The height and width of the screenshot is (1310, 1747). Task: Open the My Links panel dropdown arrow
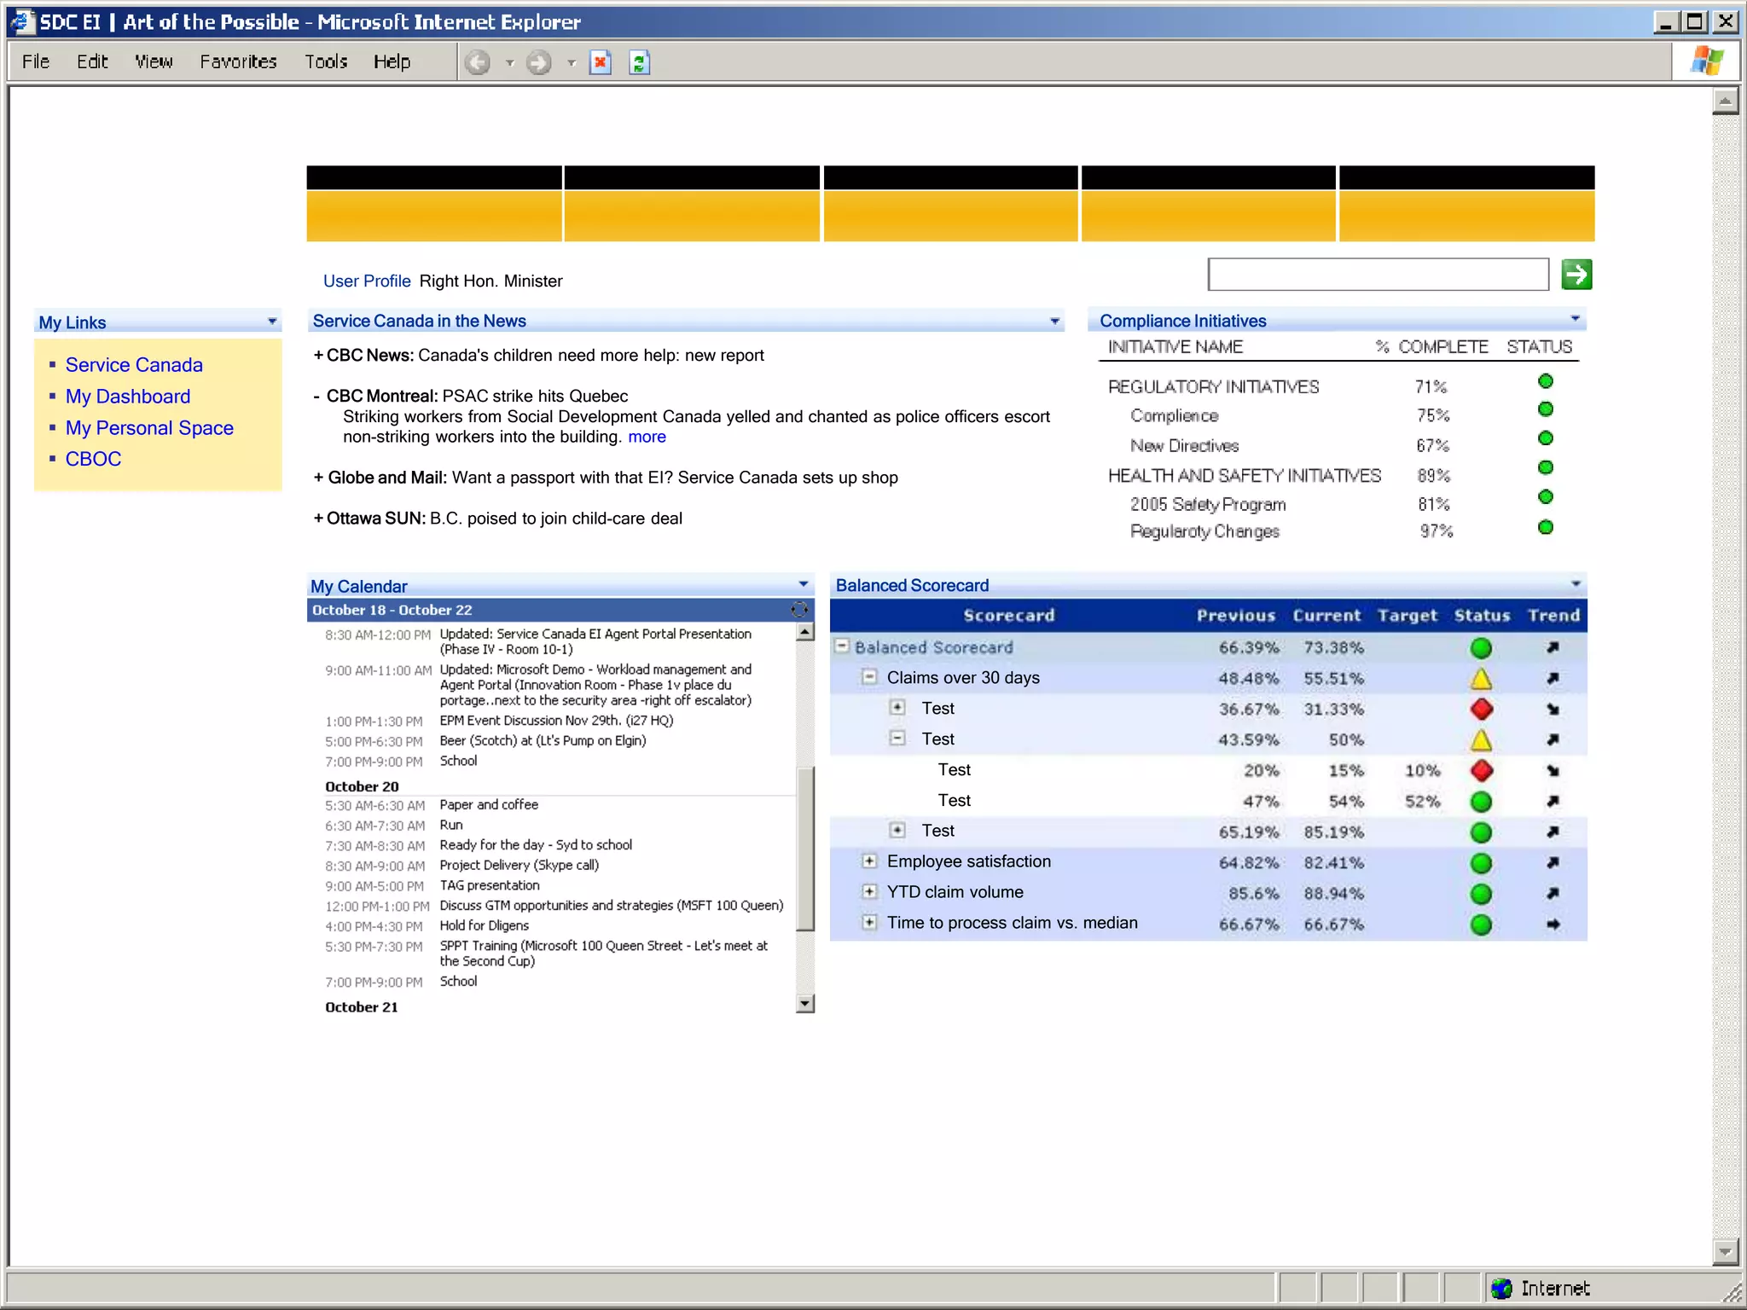272,322
